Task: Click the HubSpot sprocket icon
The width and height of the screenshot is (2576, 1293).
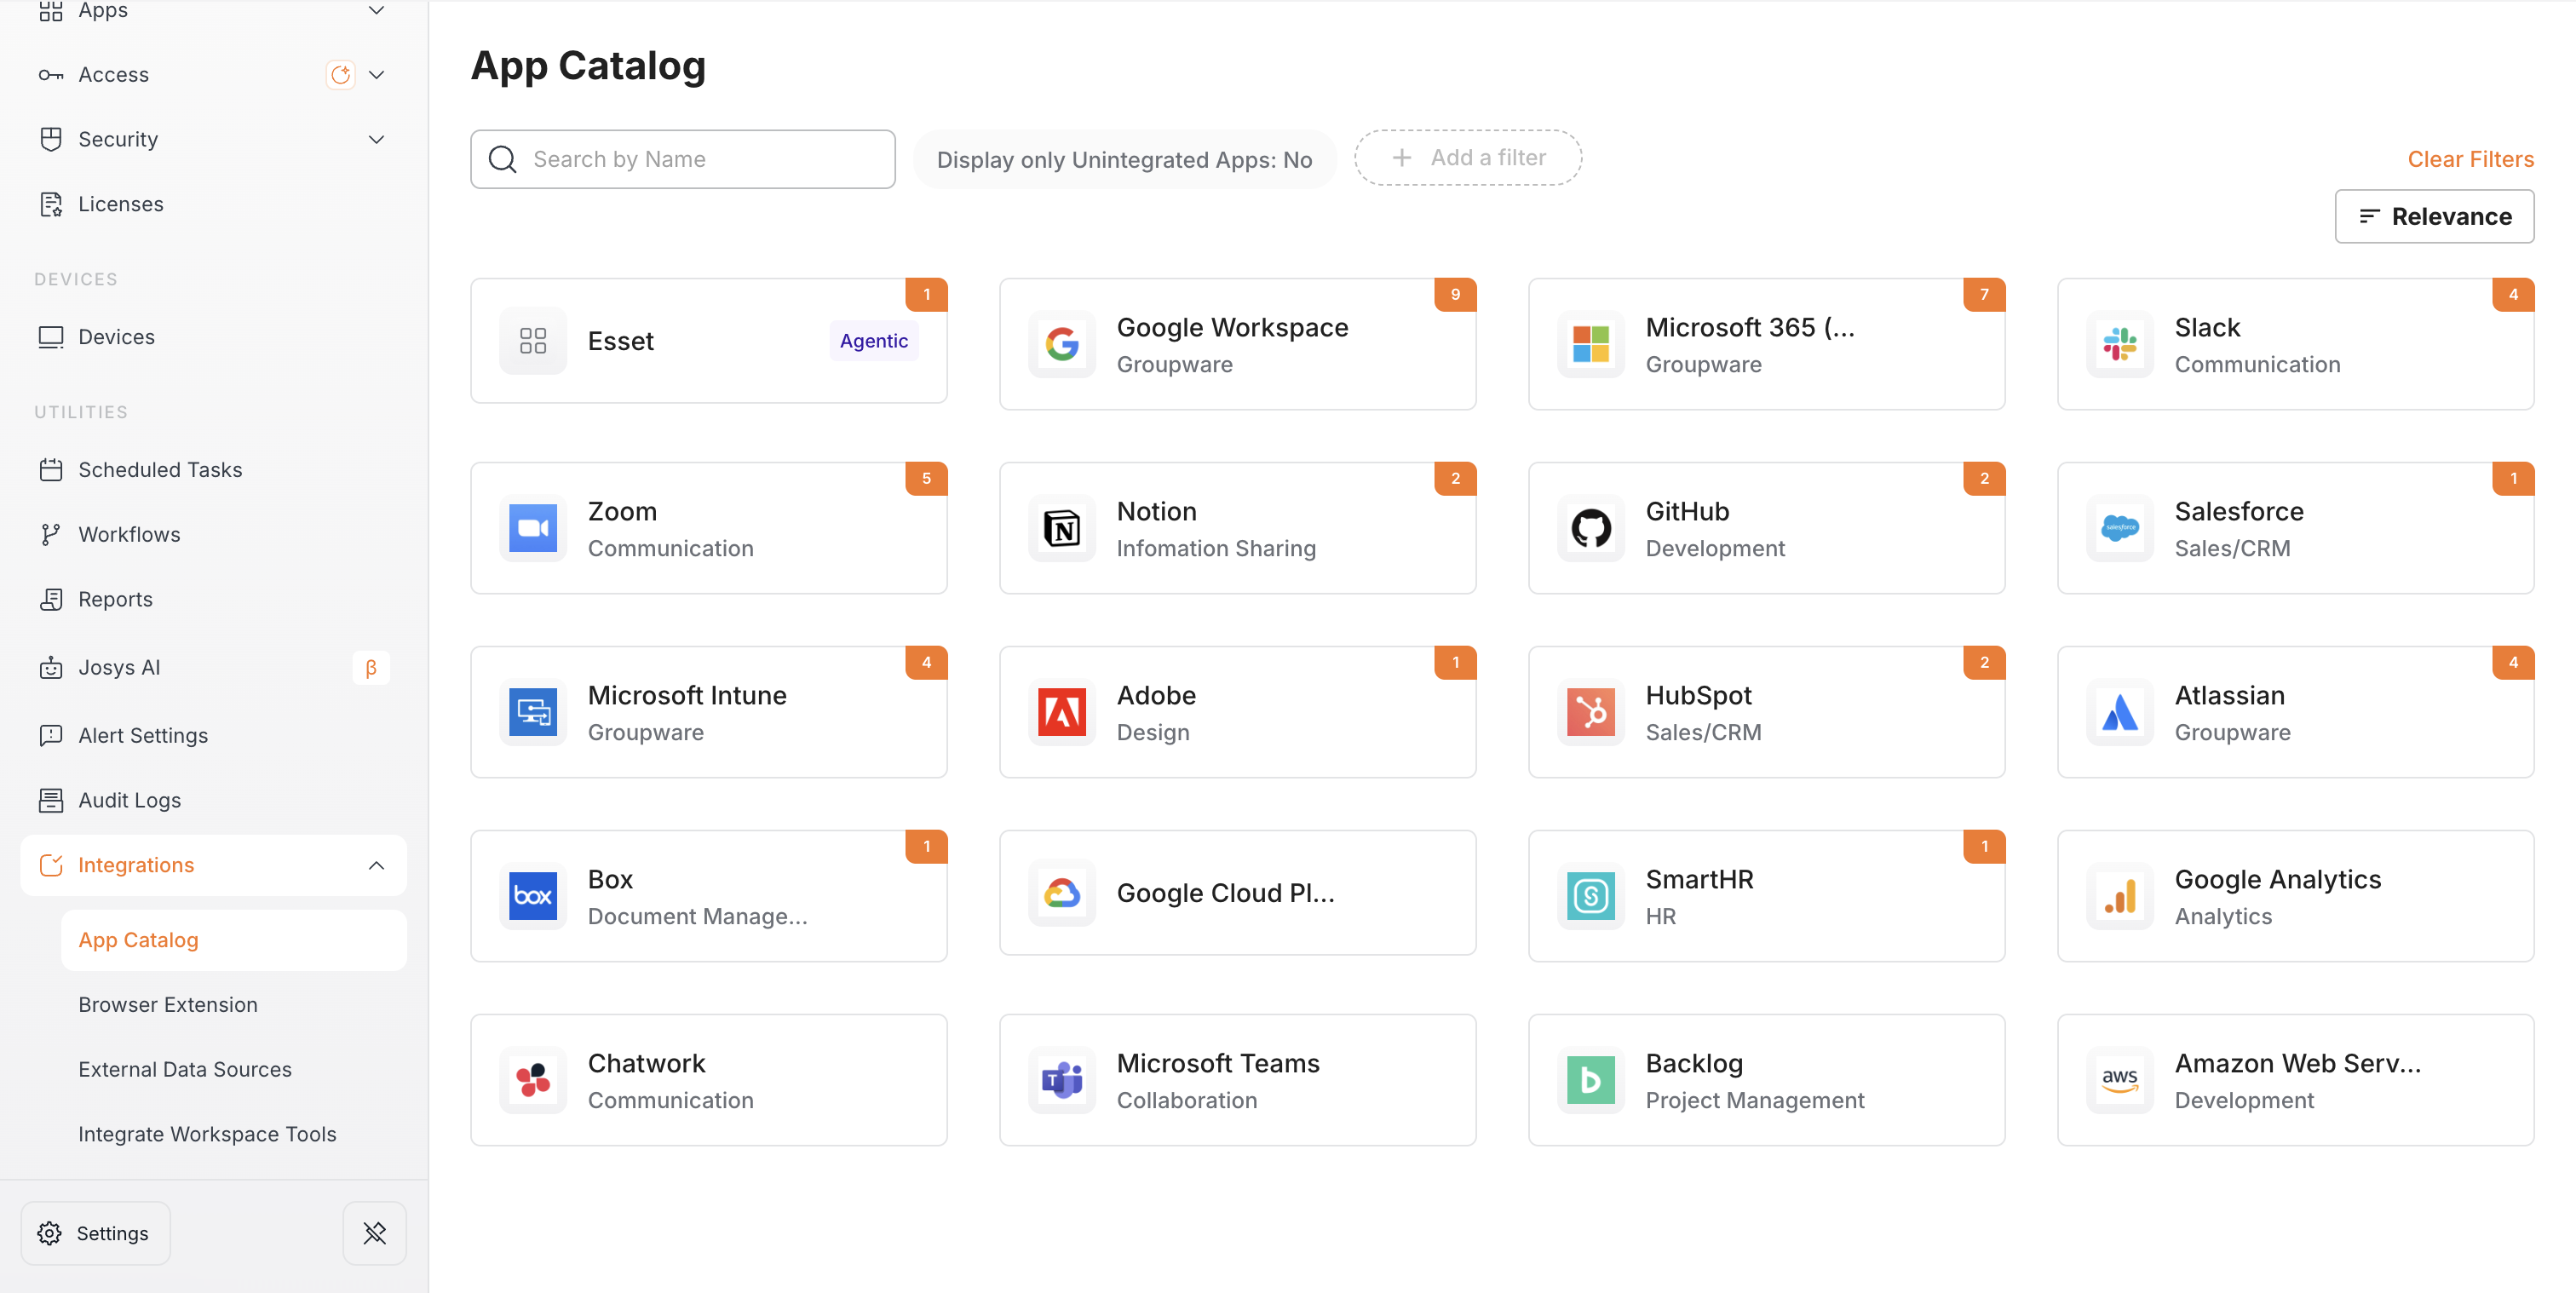Action: click(1591, 712)
